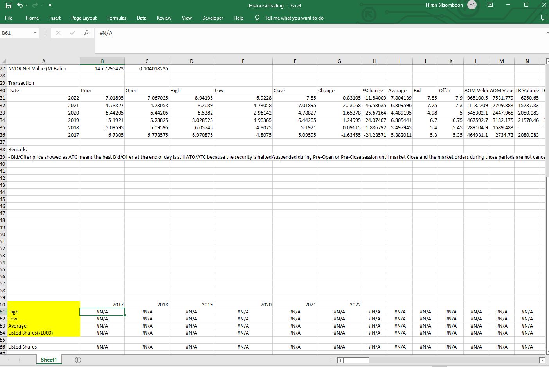Click the Save icon in quick access toolbar
The image size is (549, 367).
9,5
